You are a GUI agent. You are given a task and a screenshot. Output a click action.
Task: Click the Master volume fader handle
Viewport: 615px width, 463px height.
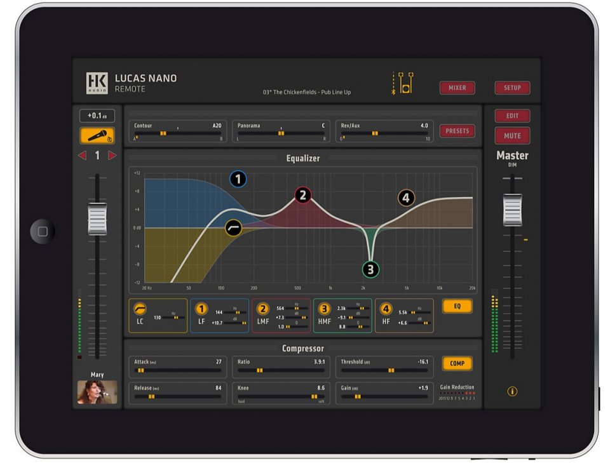click(x=512, y=210)
